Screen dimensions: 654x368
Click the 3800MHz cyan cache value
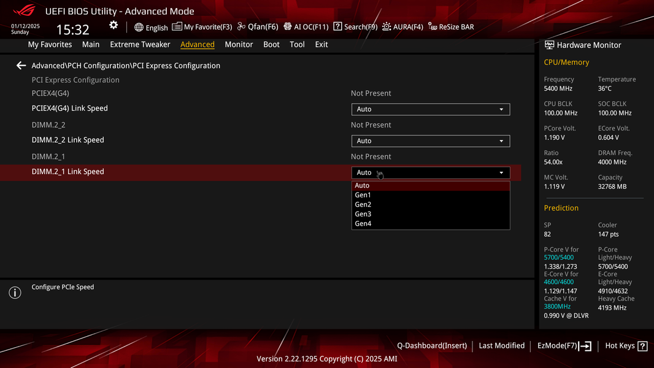pos(557,306)
